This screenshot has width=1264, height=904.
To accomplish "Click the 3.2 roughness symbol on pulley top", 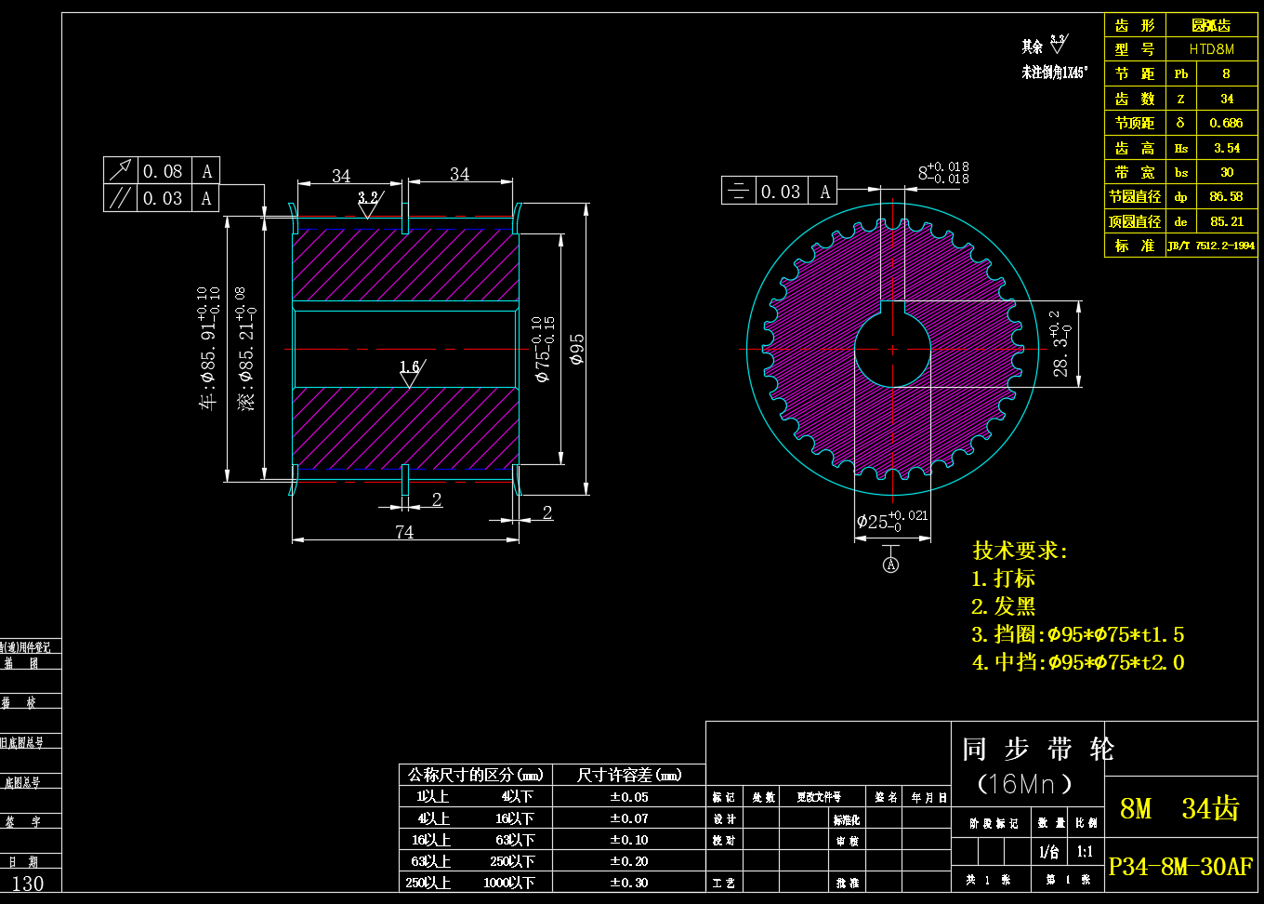I will [369, 204].
